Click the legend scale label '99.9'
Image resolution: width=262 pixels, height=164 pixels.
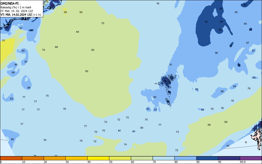coord(242,162)
